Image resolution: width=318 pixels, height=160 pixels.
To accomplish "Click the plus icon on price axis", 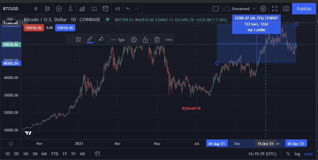I will pos(24,23).
